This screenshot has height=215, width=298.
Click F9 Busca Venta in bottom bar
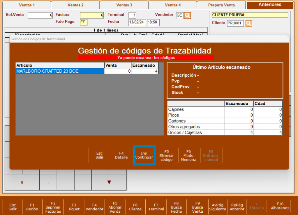tap(197, 207)
